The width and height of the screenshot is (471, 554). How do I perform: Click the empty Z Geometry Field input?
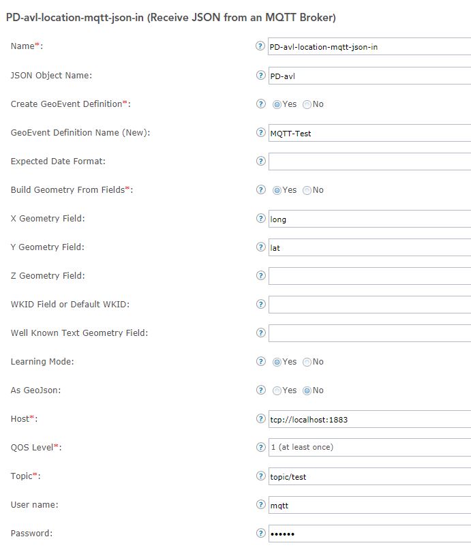click(x=369, y=276)
